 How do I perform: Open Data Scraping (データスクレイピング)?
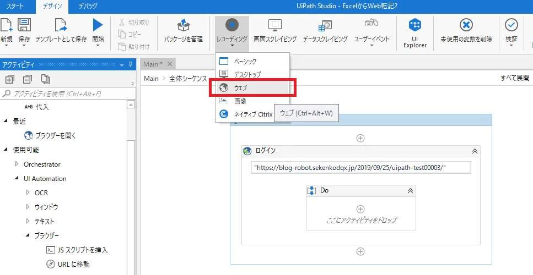click(x=325, y=30)
